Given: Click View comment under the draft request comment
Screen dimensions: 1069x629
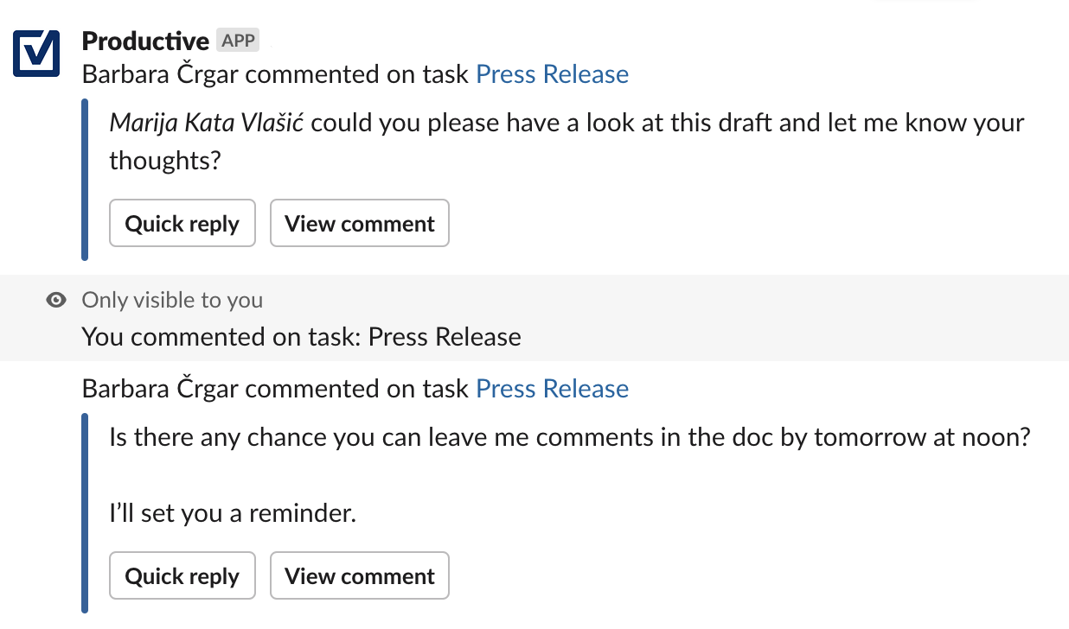Looking at the screenshot, I should (360, 224).
